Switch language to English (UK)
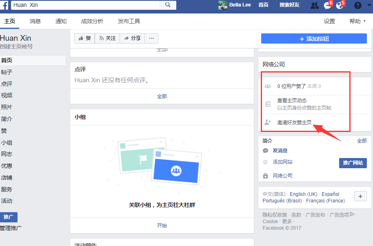 [x=303, y=194]
